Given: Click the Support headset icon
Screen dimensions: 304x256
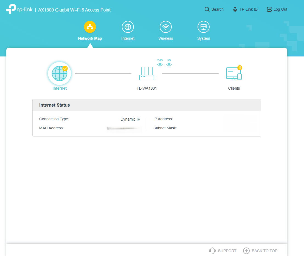Looking at the screenshot, I should point(212,251).
